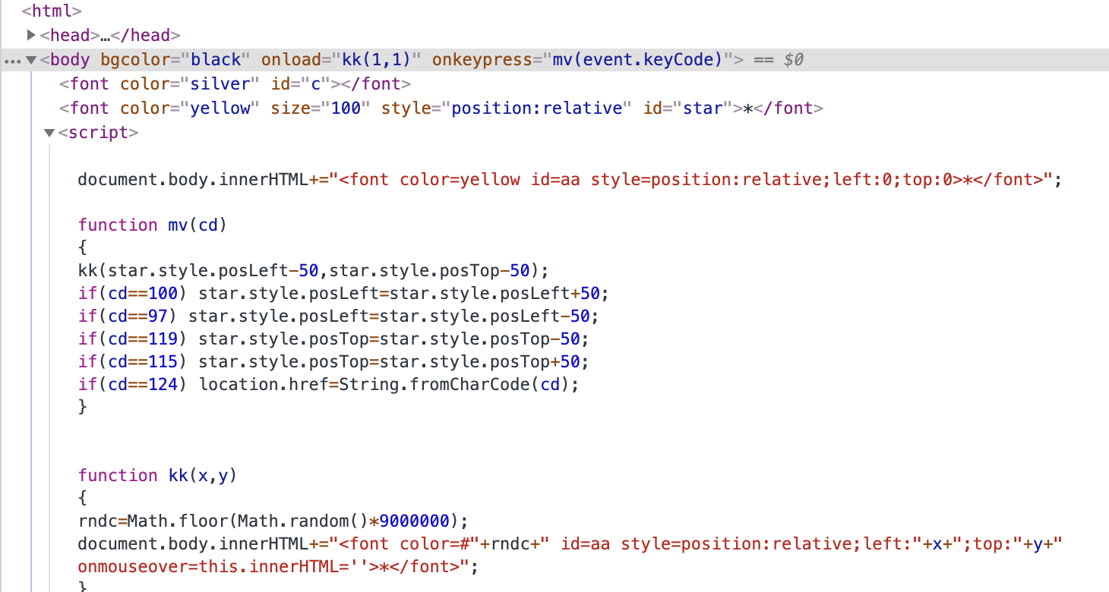This screenshot has width=1109, height=592.
Task: Click the line starting "if(cd==115)"
Action: pos(333,361)
